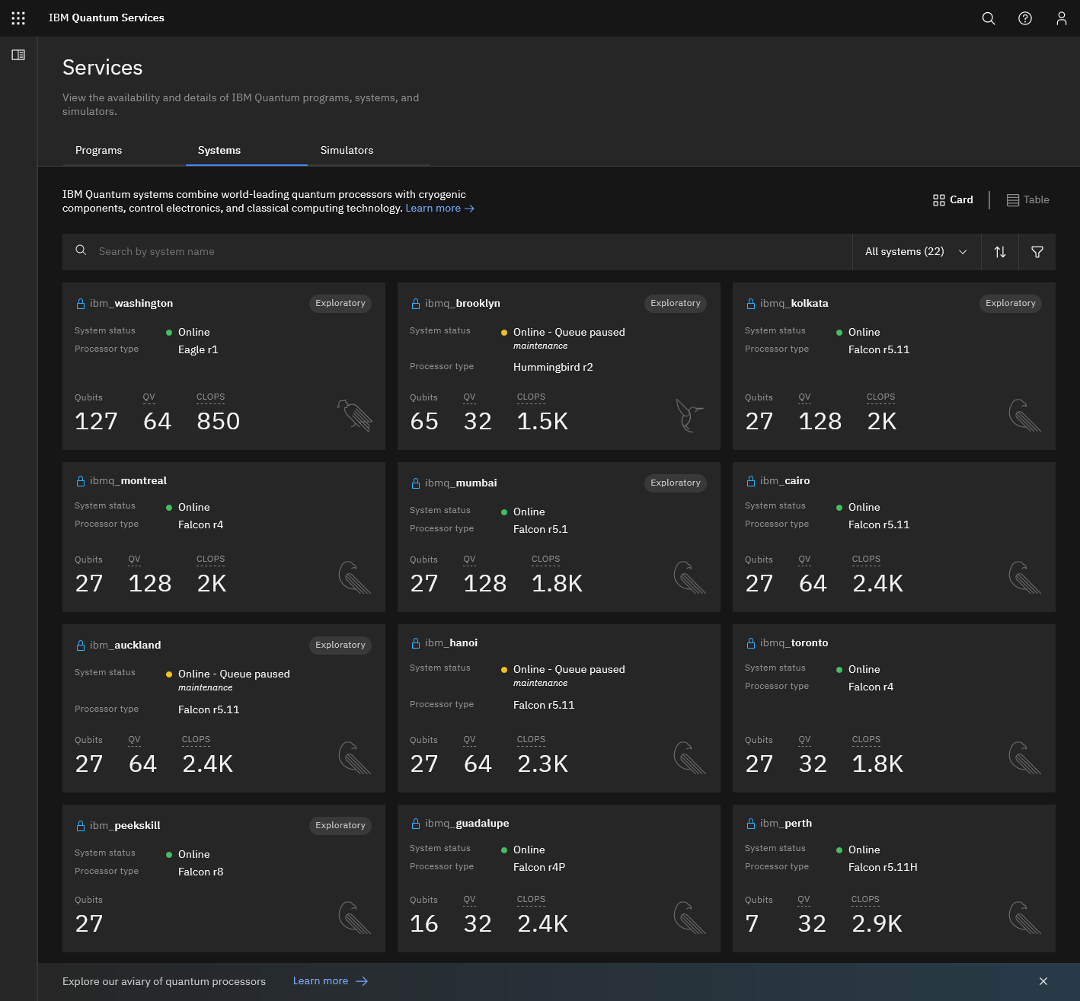This screenshot has height=1001, width=1080.
Task: Click lock icon beside ibmq_montreal
Action: coord(81,481)
